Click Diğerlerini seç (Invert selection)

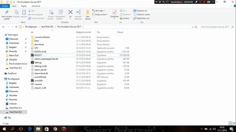[x=141, y=18]
